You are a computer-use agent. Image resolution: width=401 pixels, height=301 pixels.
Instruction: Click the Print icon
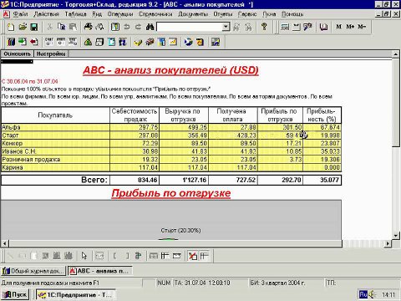coord(88,27)
